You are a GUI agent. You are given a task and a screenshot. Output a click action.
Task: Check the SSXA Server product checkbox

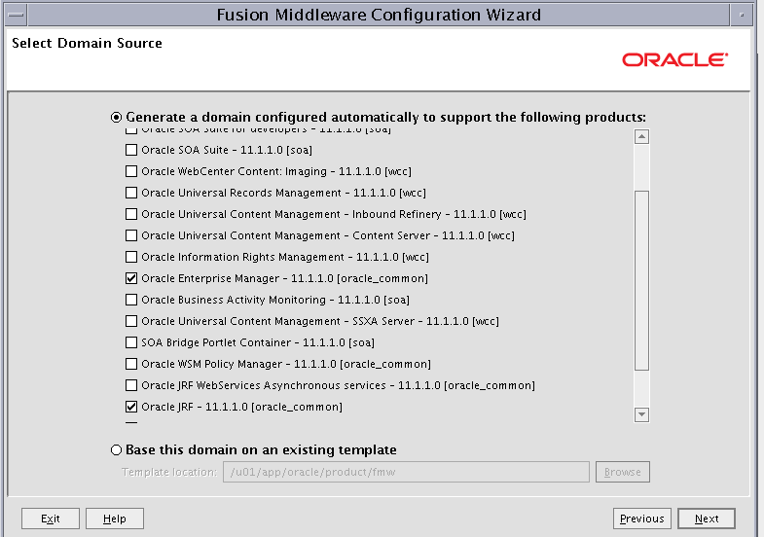click(131, 321)
